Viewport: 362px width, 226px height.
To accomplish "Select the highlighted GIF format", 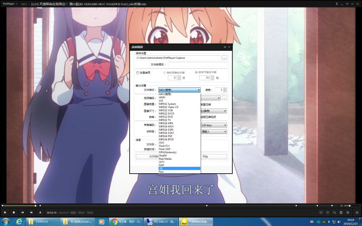I will click(179, 169).
